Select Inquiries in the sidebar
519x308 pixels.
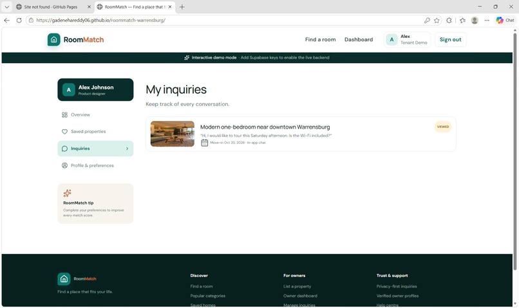(x=95, y=149)
